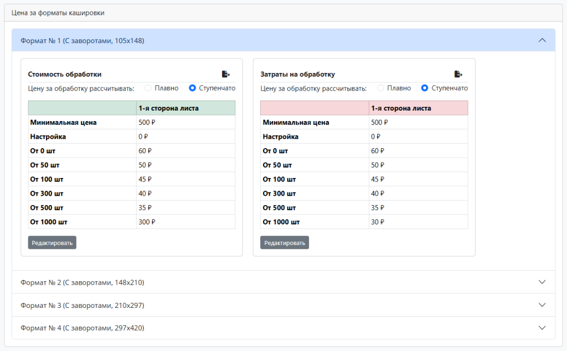Click Формат № 1 (С заворотами, 105x148) title

pos(82,40)
